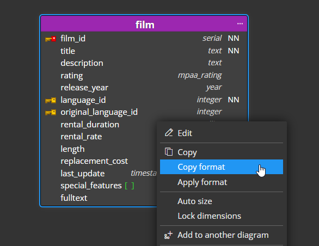Viewport: 319px width, 246px height.
Task: Select the description column row
Action: coord(144,63)
